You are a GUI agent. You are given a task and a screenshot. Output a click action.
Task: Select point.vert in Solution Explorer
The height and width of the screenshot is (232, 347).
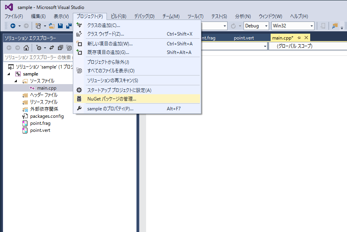tap(40, 131)
